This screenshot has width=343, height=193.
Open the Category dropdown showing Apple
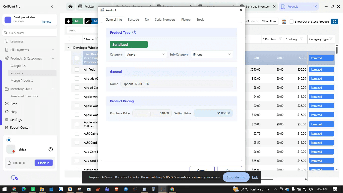[x=146, y=54]
